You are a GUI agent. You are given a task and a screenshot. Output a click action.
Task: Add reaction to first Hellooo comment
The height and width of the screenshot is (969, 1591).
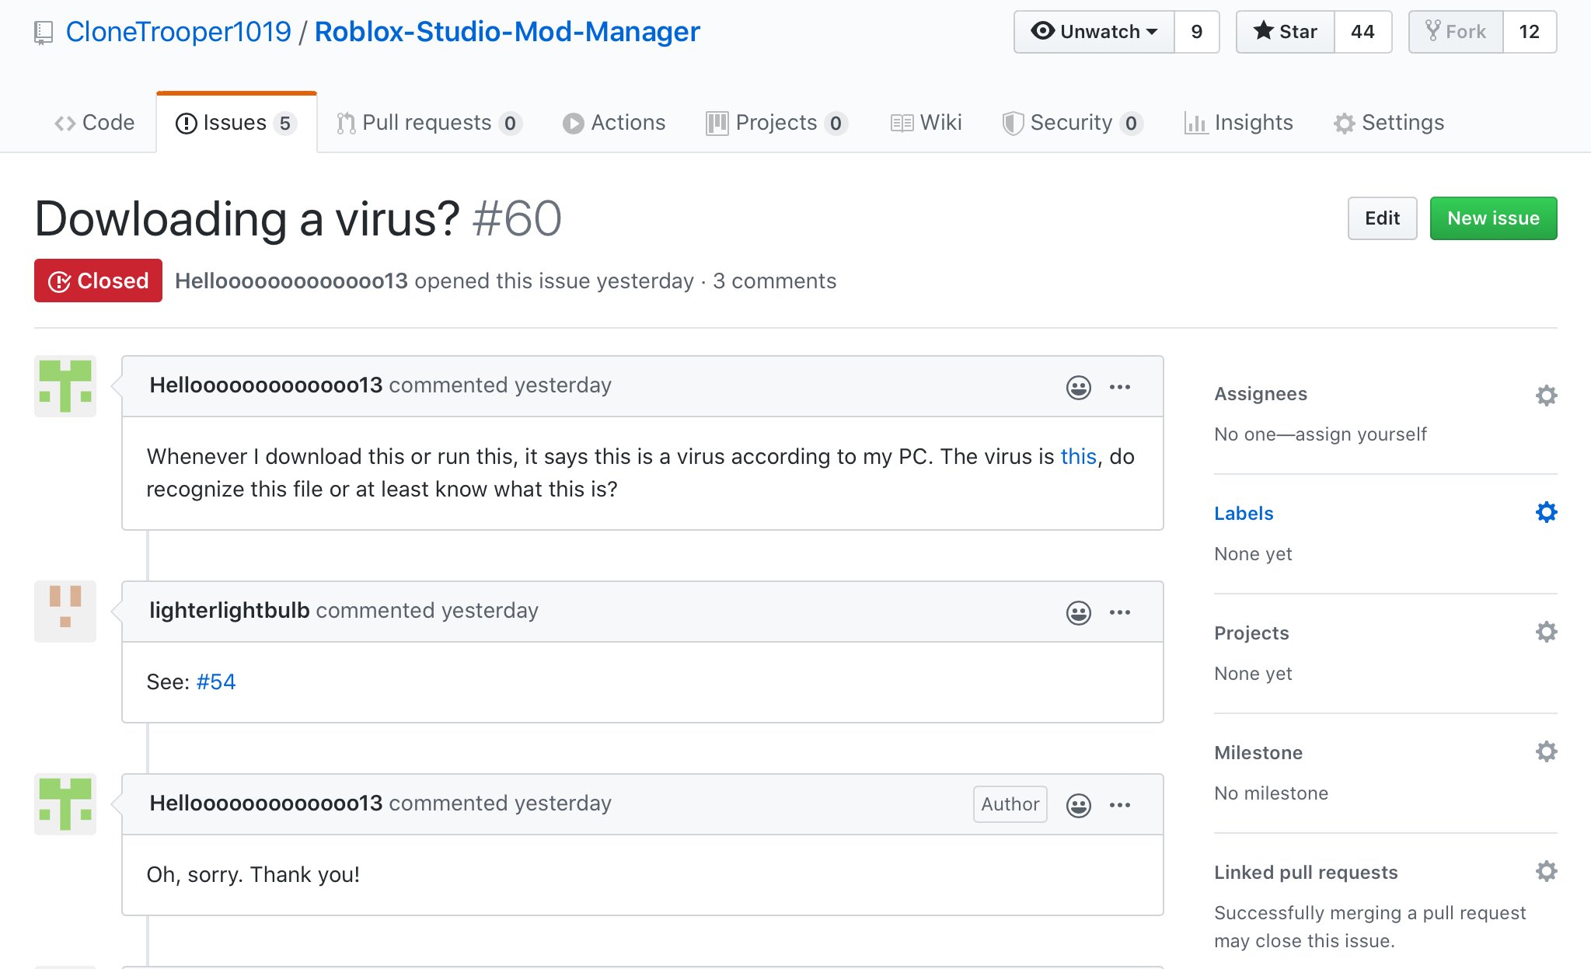(x=1078, y=387)
